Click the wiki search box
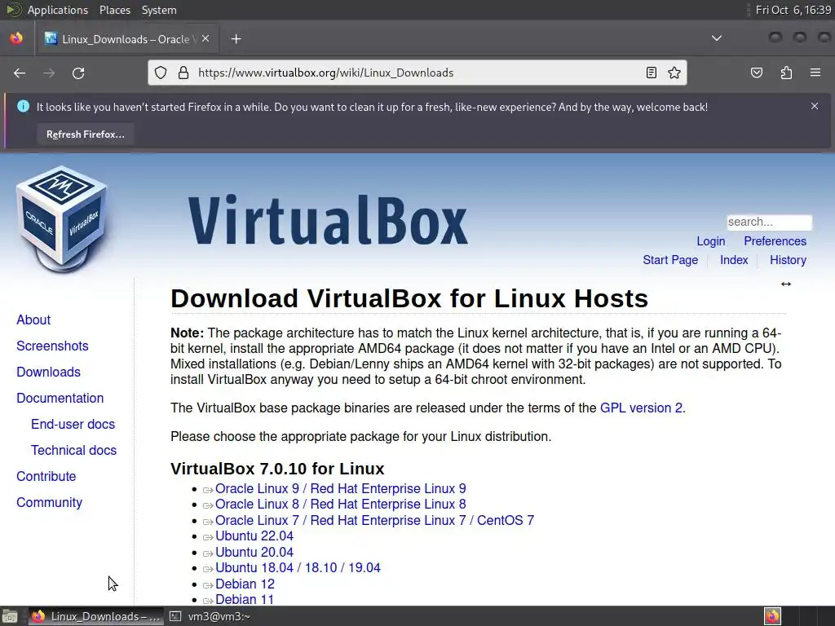Image resolution: width=835 pixels, height=626 pixels. [x=770, y=222]
